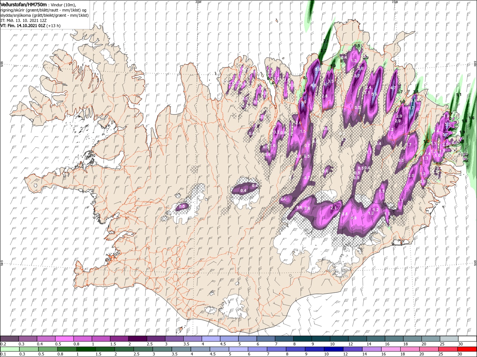The width and height of the screenshot is (477, 357).
Task: Click the 'IT: Mið. 13. 10. 2021 12Z' line
Action: (23, 20)
